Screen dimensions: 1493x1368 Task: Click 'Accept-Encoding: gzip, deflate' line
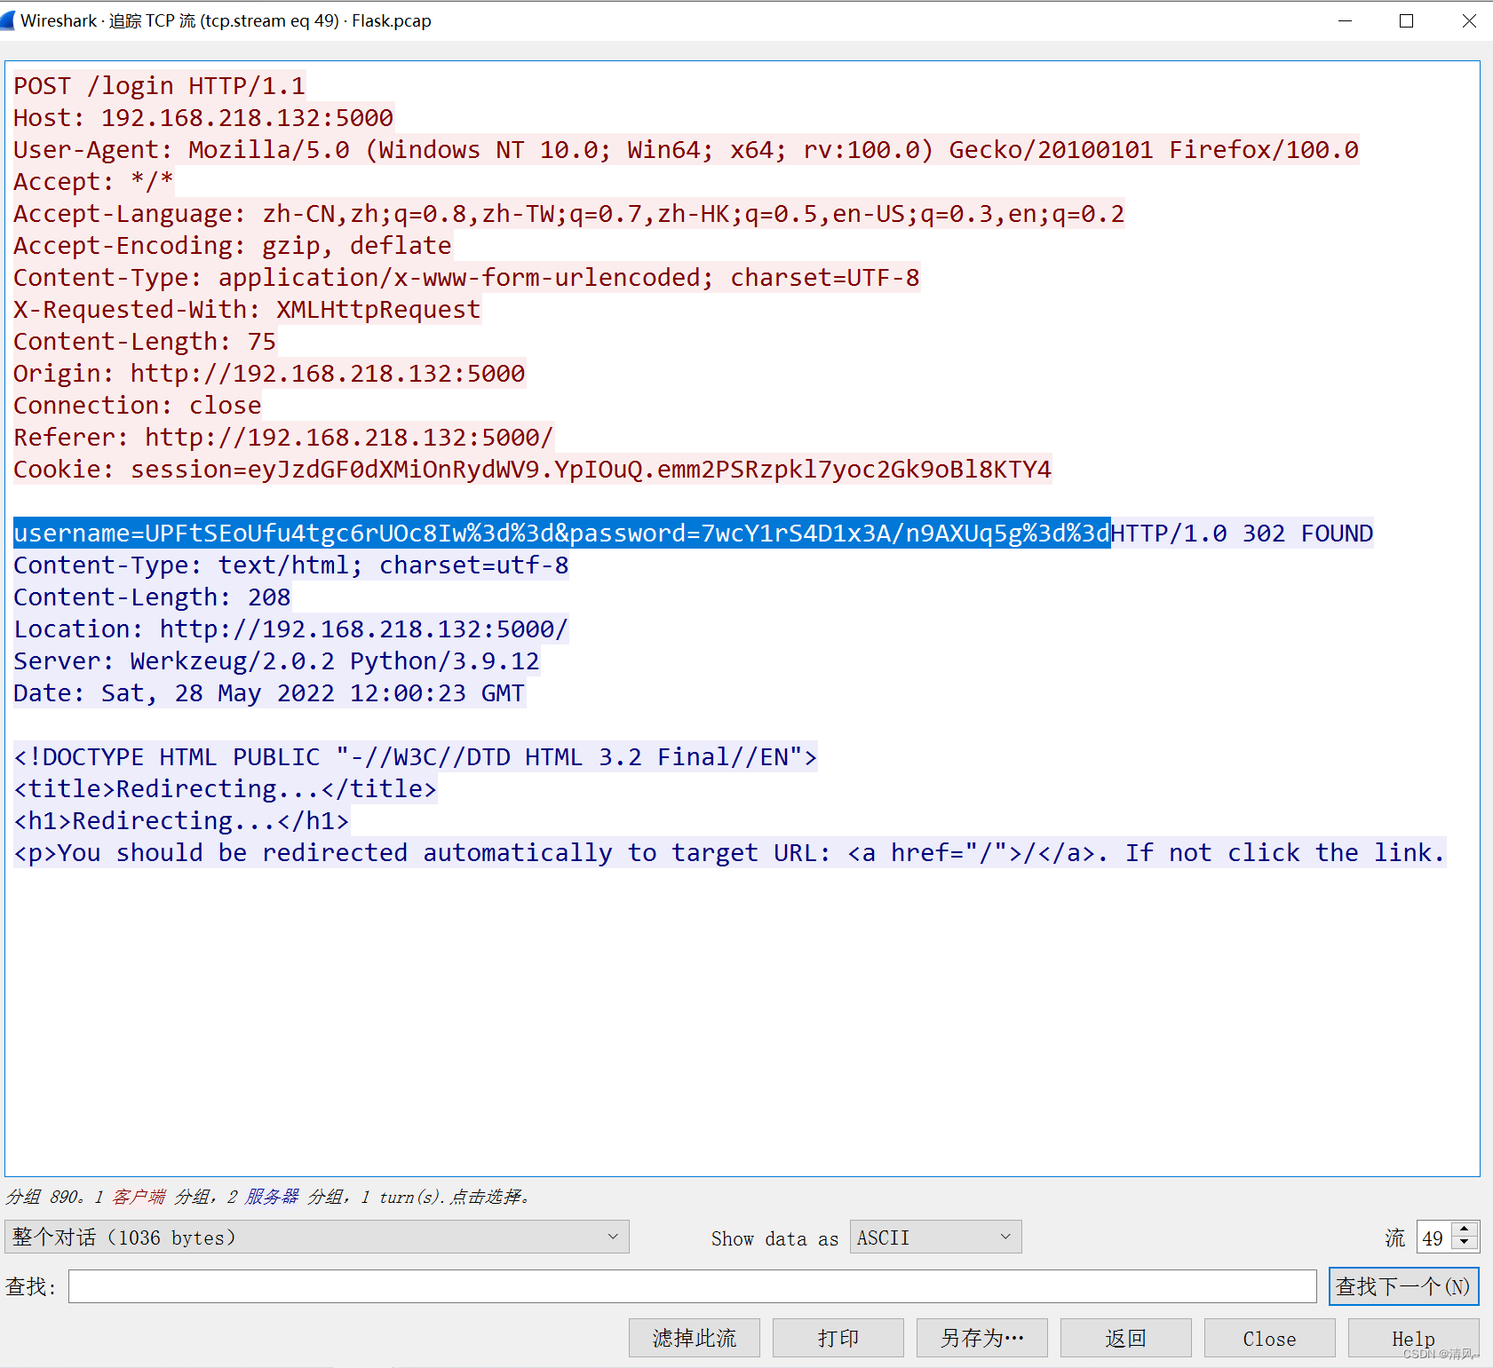tap(233, 246)
